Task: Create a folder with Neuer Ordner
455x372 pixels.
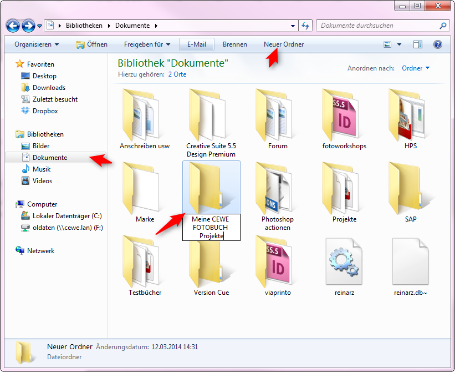Action: 284,44
